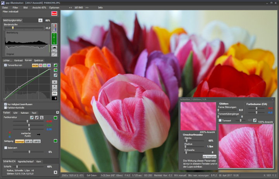Go to previous image with <<
This screenshot has width=279, height=179.
click(x=71, y=8)
